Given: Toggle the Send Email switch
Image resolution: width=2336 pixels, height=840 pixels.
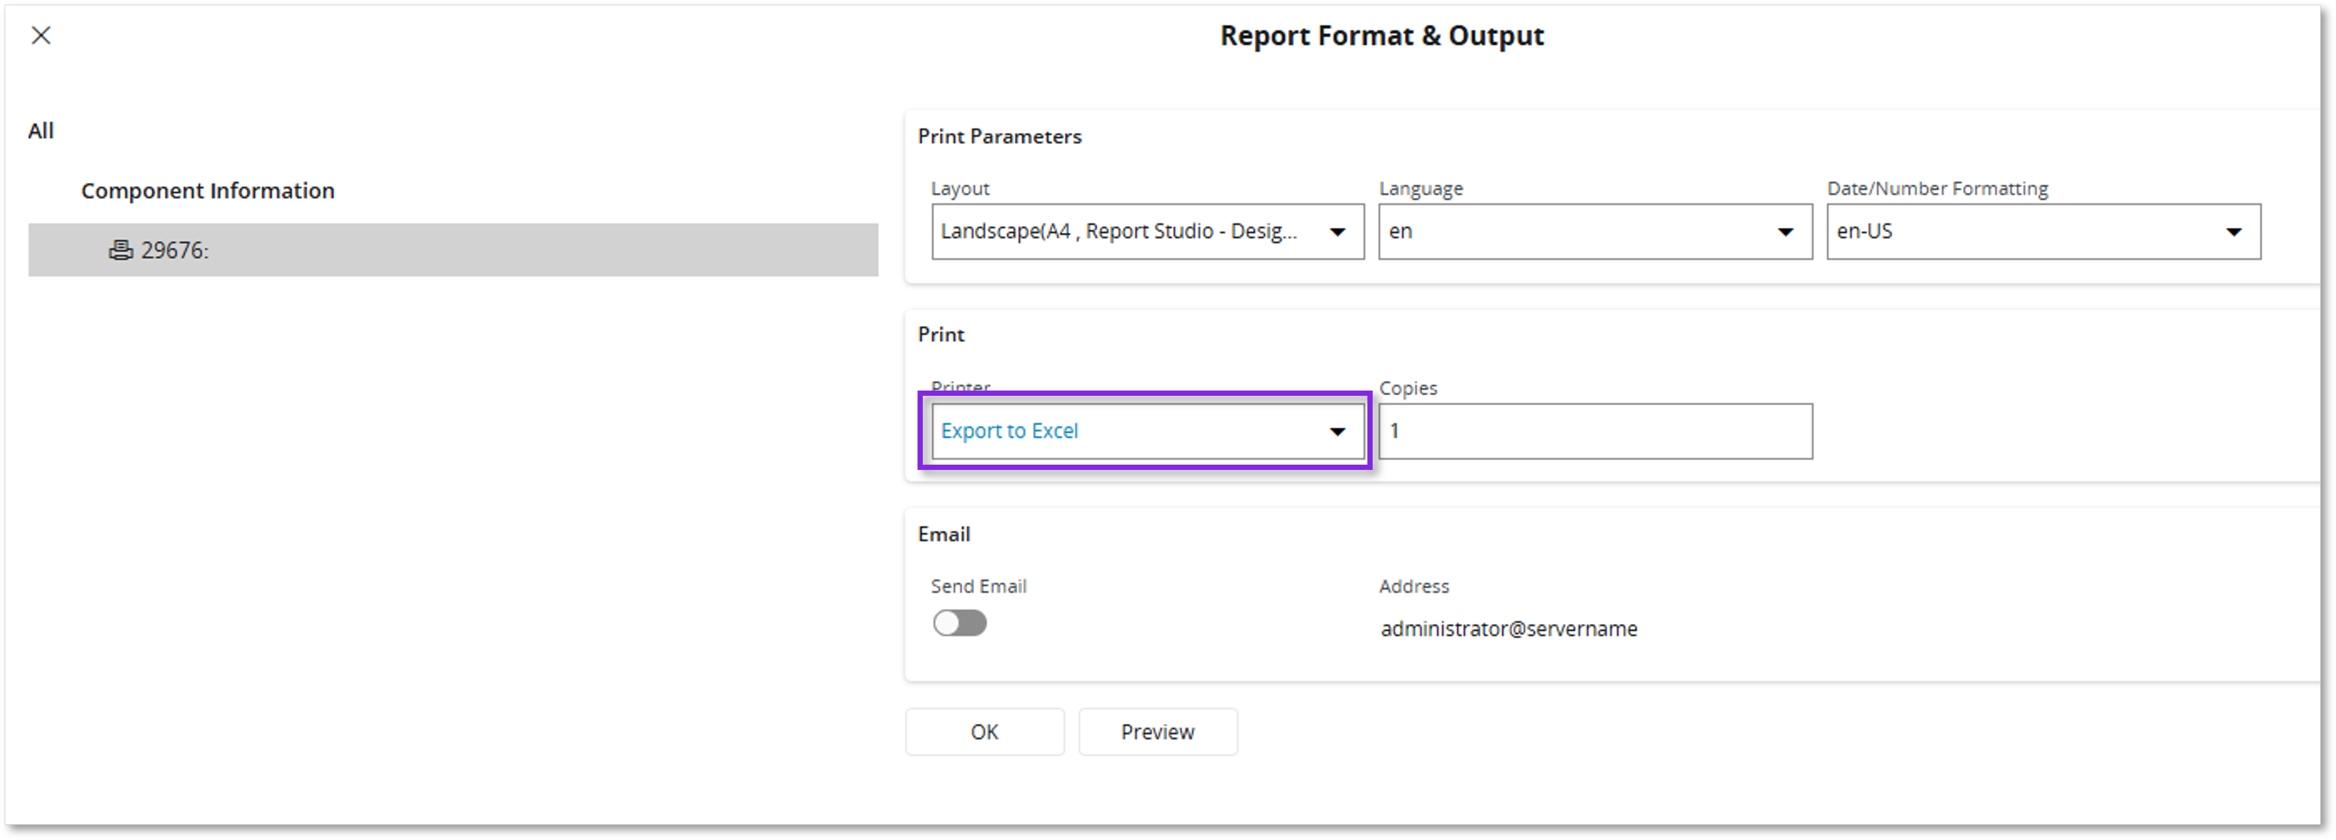Looking at the screenshot, I should click(960, 623).
